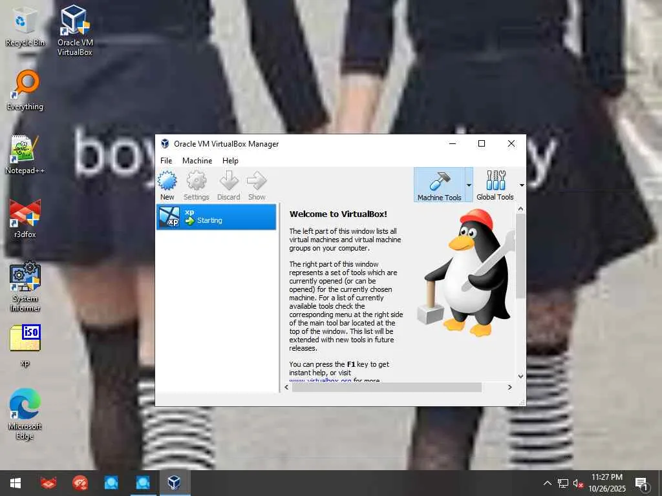This screenshot has width=662, height=496.
Task: Click the horizontal scrollbar left arrow
Action: click(x=286, y=387)
